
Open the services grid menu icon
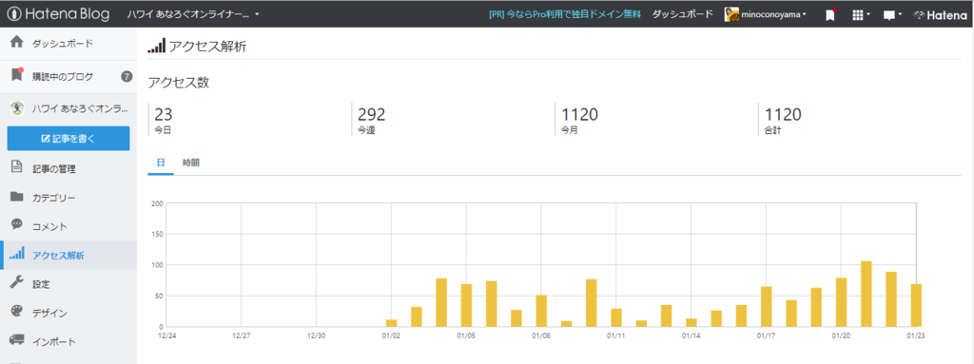pos(860,14)
